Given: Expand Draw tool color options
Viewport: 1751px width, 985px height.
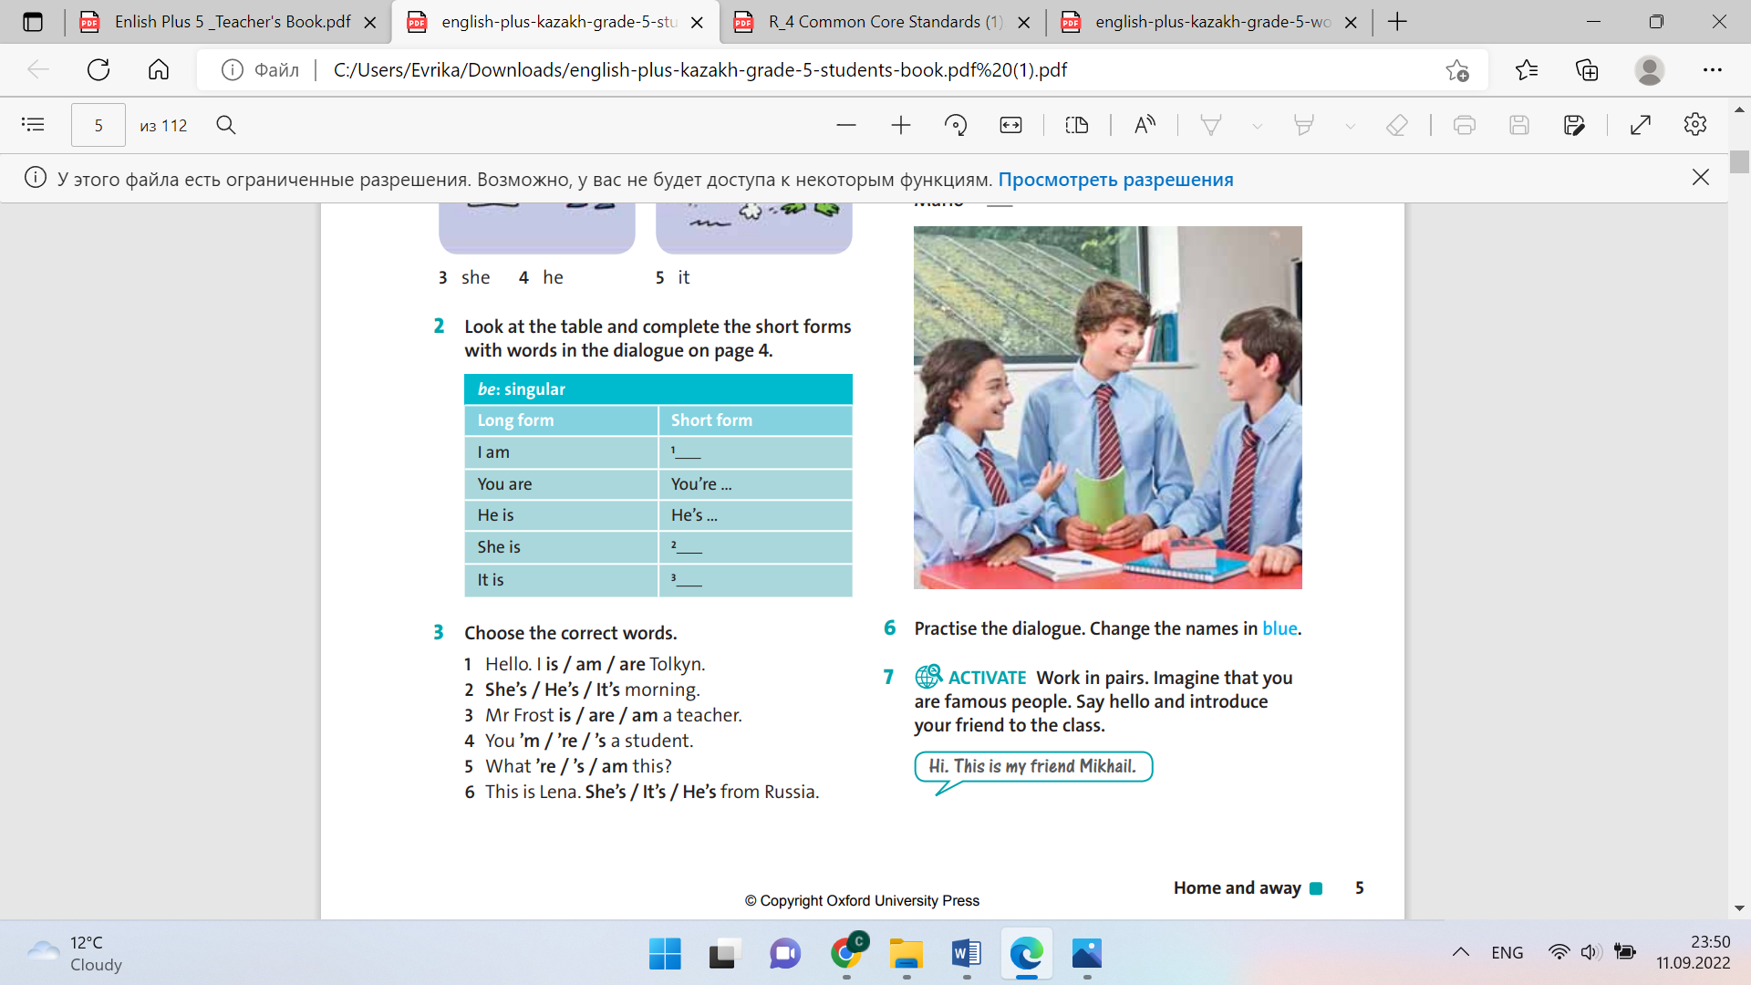Looking at the screenshot, I should tap(1257, 126).
